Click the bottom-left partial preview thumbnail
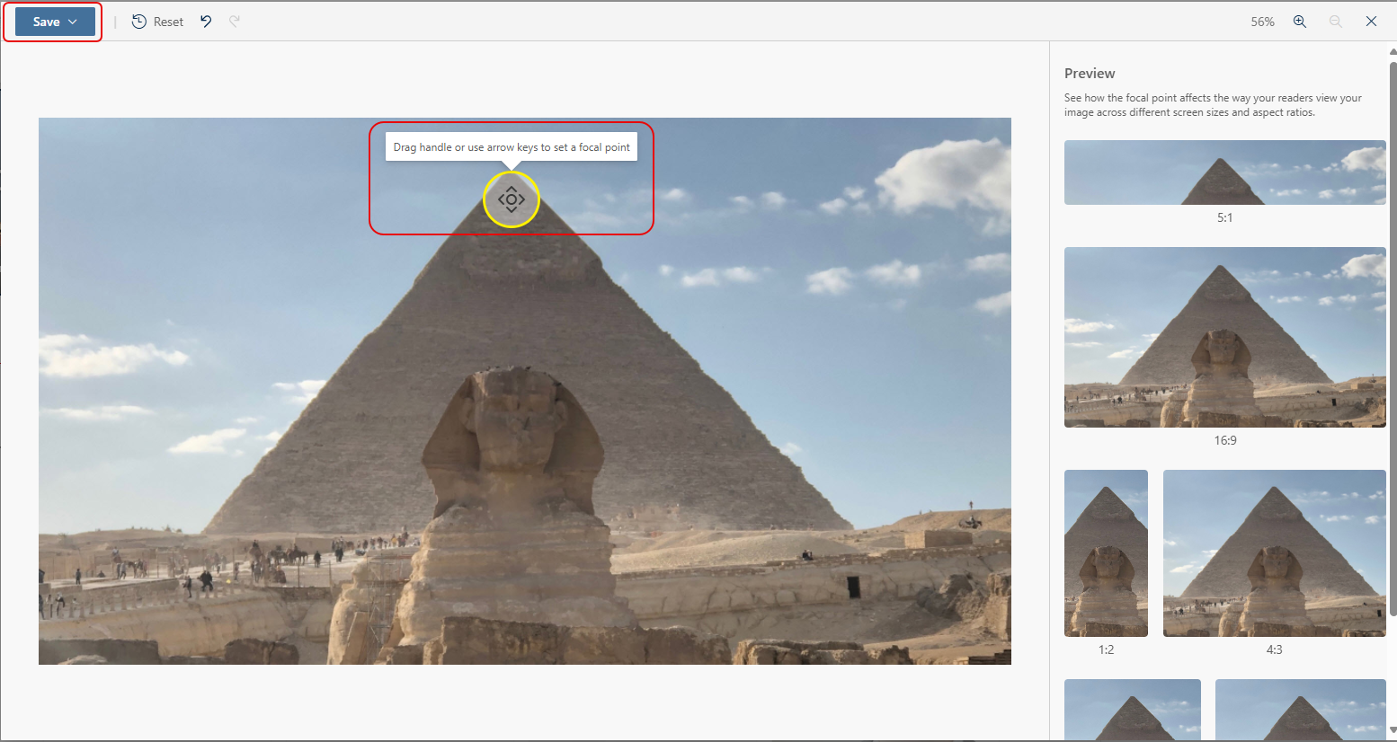 point(1132,710)
